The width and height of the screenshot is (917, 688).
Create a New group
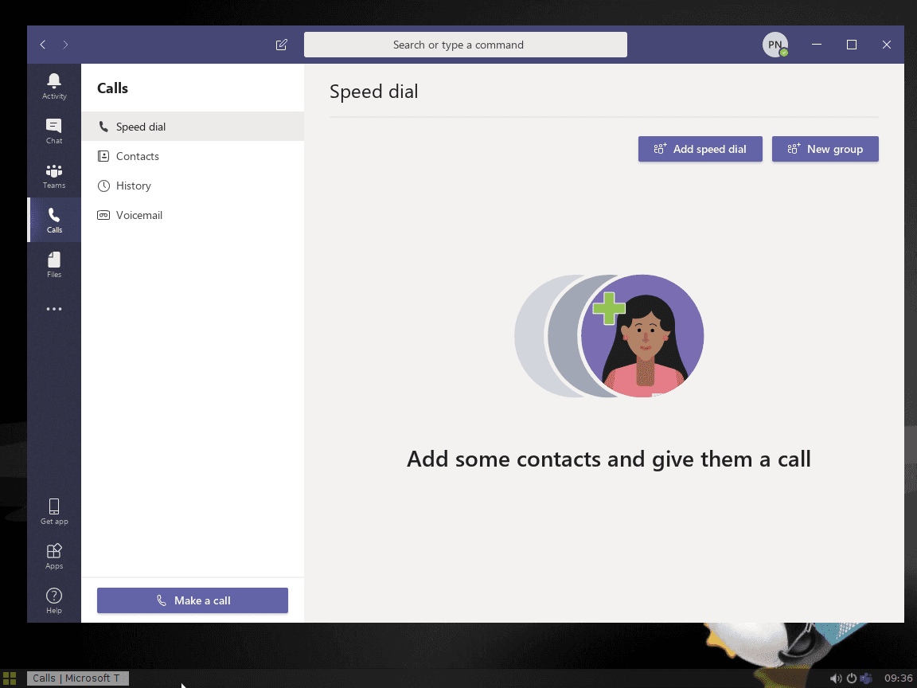click(825, 149)
